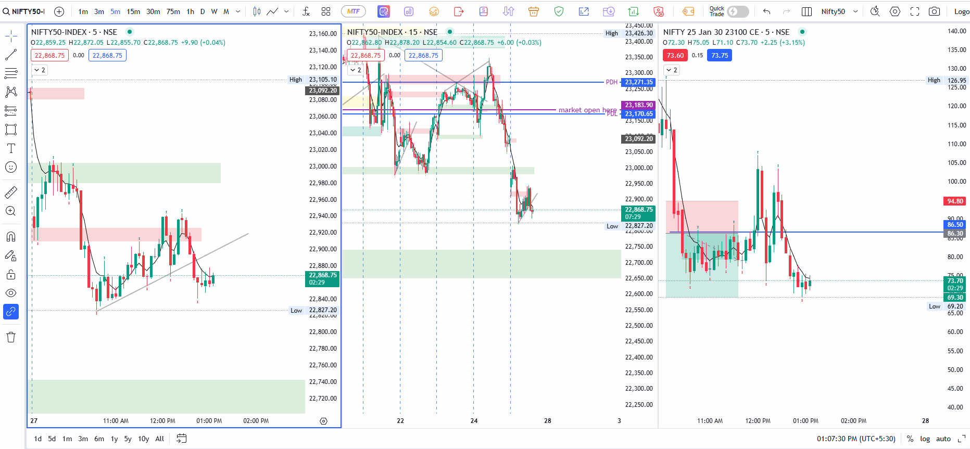Open the NIFTY50 symbol search
The width and height of the screenshot is (970, 449).
24,11
